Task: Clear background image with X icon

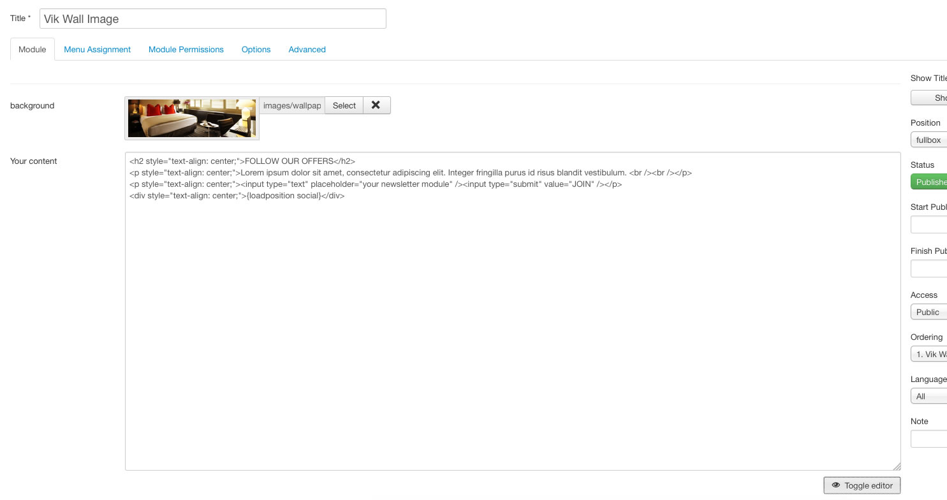Action: 376,105
